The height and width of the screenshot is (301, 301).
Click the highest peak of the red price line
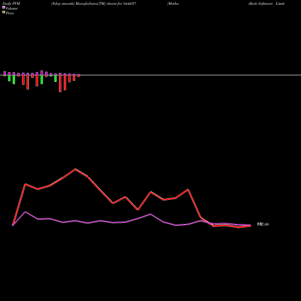75,169
